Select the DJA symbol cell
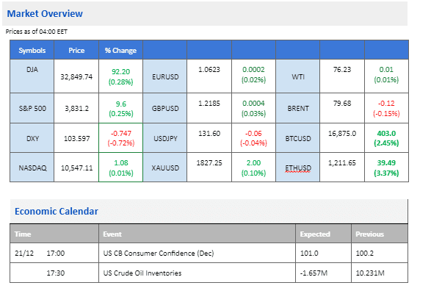This screenshot has height=291, width=431. click(x=32, y=76)
